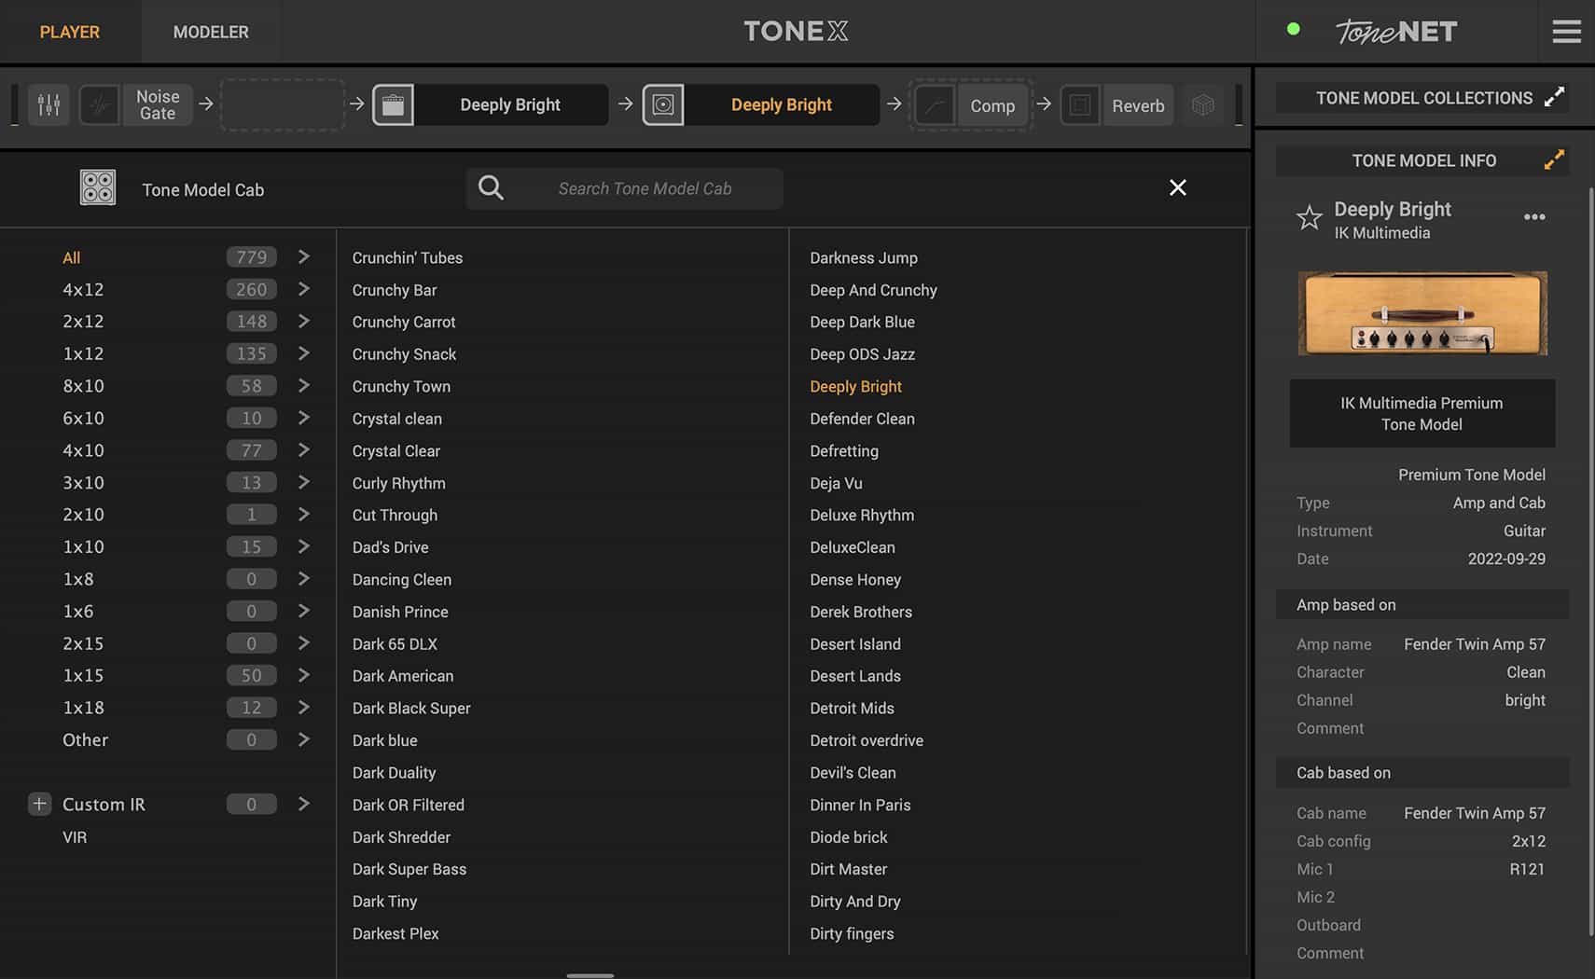Image resolution: width=1595 pixels, height=979 pixels.
Task: Expand the Tone Model Info panel
Action: click(1553, 159)
